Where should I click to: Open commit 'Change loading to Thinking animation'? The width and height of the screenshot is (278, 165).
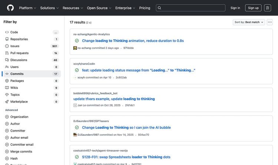(133, 41)
